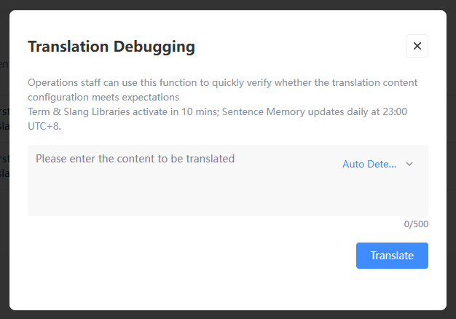
Task: Click the 'configuration meets expectations' line
Action: point(103,97)
